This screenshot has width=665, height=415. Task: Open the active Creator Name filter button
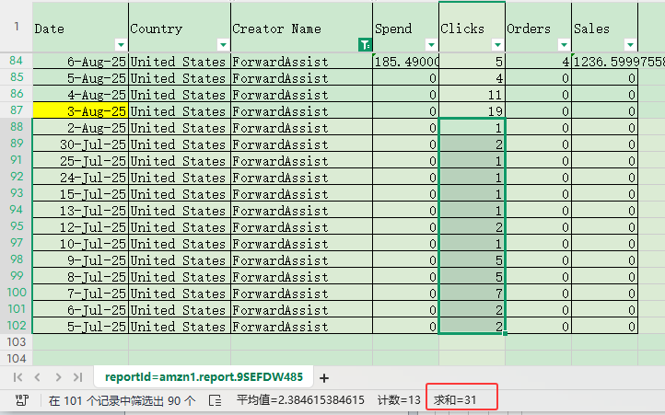coord(365,44)
